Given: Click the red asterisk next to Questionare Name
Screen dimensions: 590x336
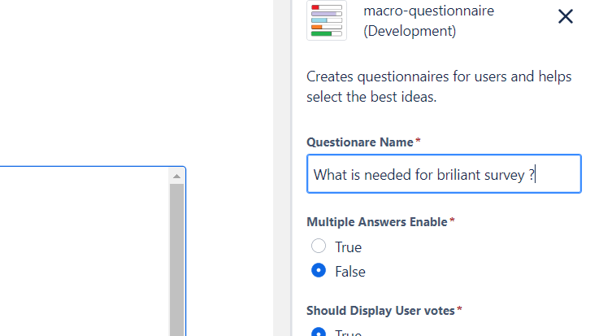Looking at the screenshot, I should coord(418,142).
